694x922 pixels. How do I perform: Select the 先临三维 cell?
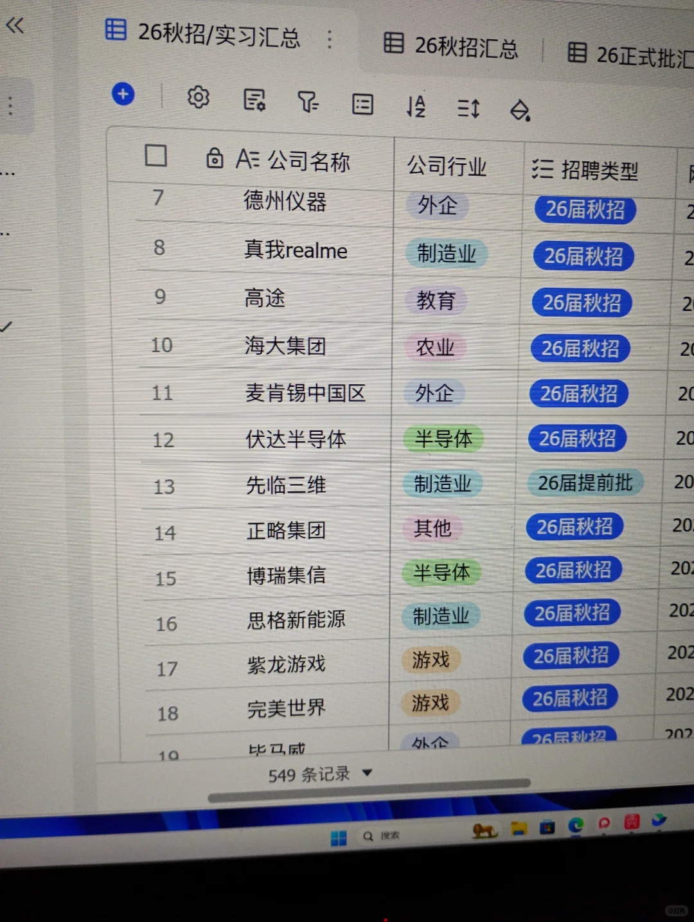point(286,485)
